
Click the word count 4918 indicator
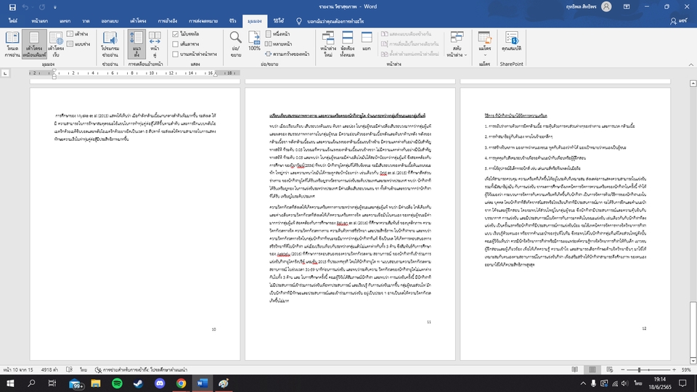(49, 369)
